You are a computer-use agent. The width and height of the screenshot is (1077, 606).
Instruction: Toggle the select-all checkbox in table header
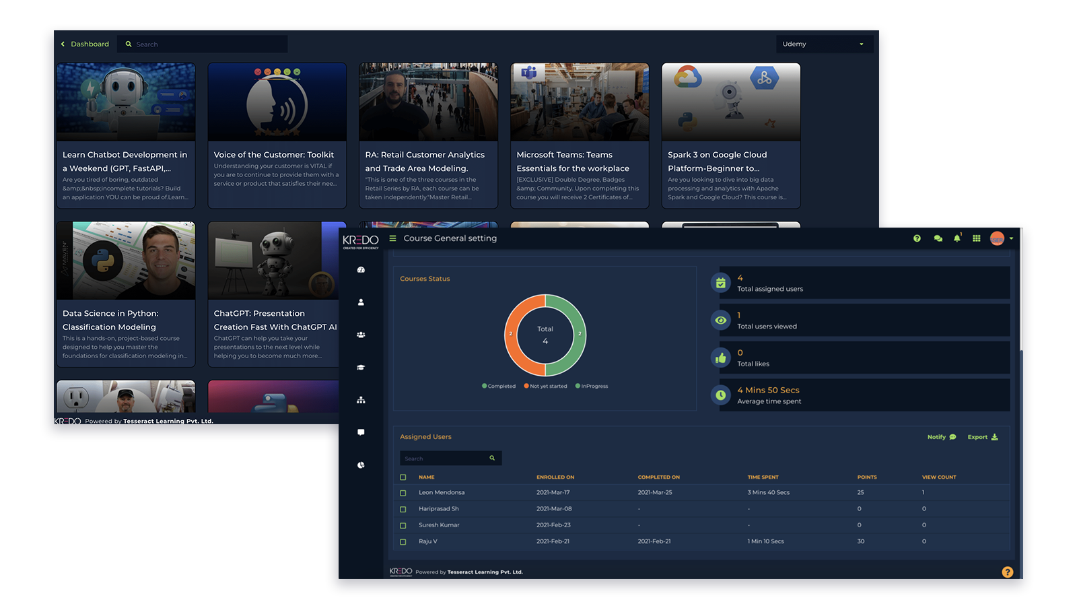403,477
